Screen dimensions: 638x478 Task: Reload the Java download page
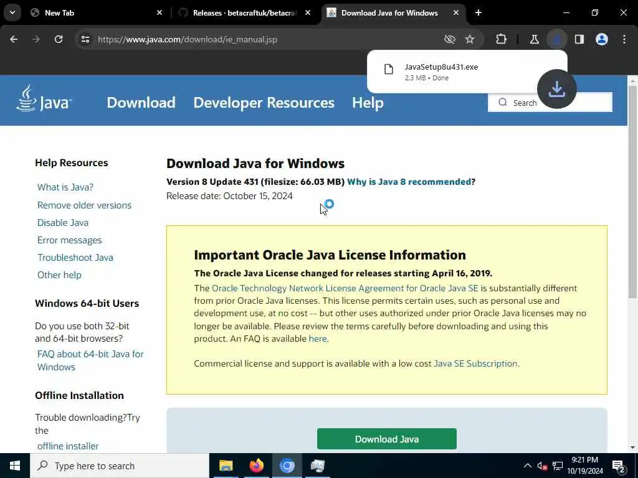tap(59, 39)
